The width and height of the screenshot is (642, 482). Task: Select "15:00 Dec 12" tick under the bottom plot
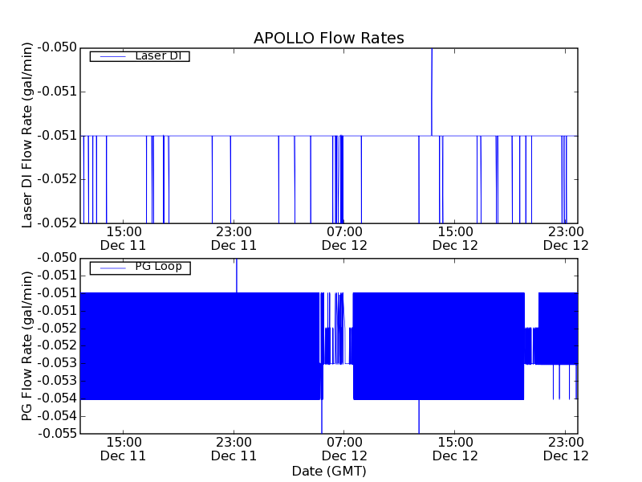coord(455,448)
